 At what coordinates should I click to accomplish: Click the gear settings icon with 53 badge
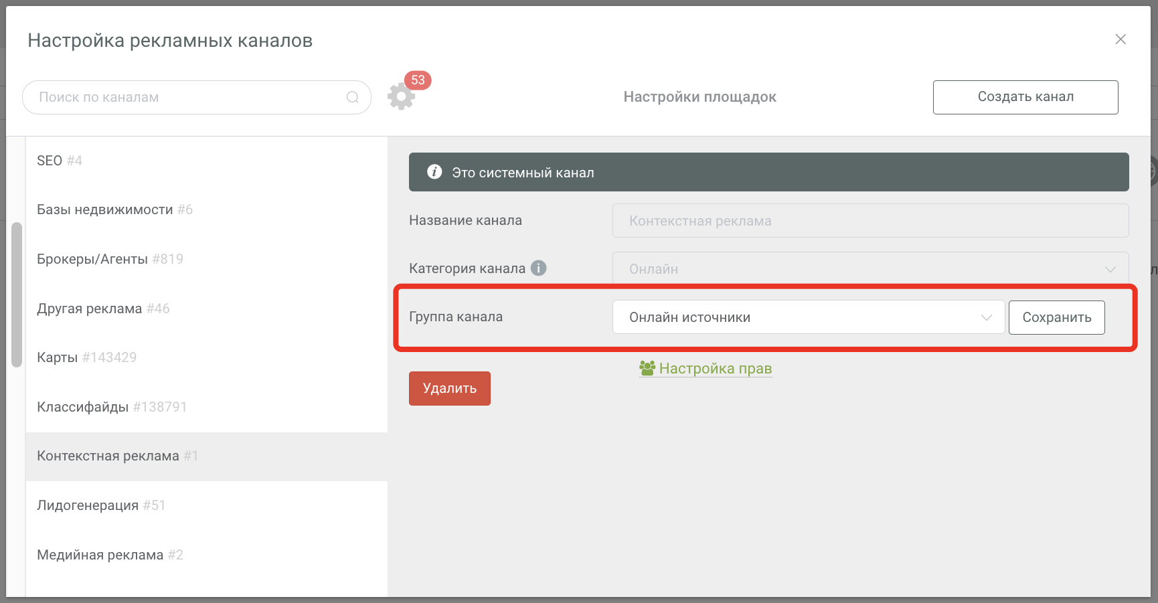point(402,96)
